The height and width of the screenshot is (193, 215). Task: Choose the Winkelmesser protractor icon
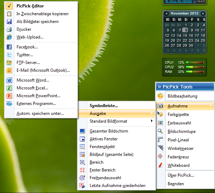coord(161,148)
